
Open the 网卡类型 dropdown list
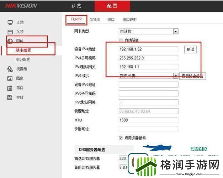pos(175,31)
